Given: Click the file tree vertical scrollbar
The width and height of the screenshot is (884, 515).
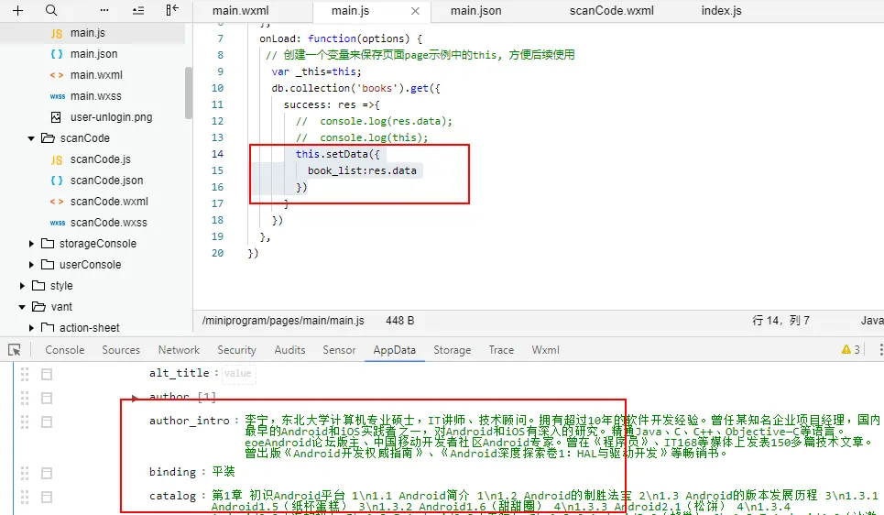Looking at the screenshot, I should 189,93.
